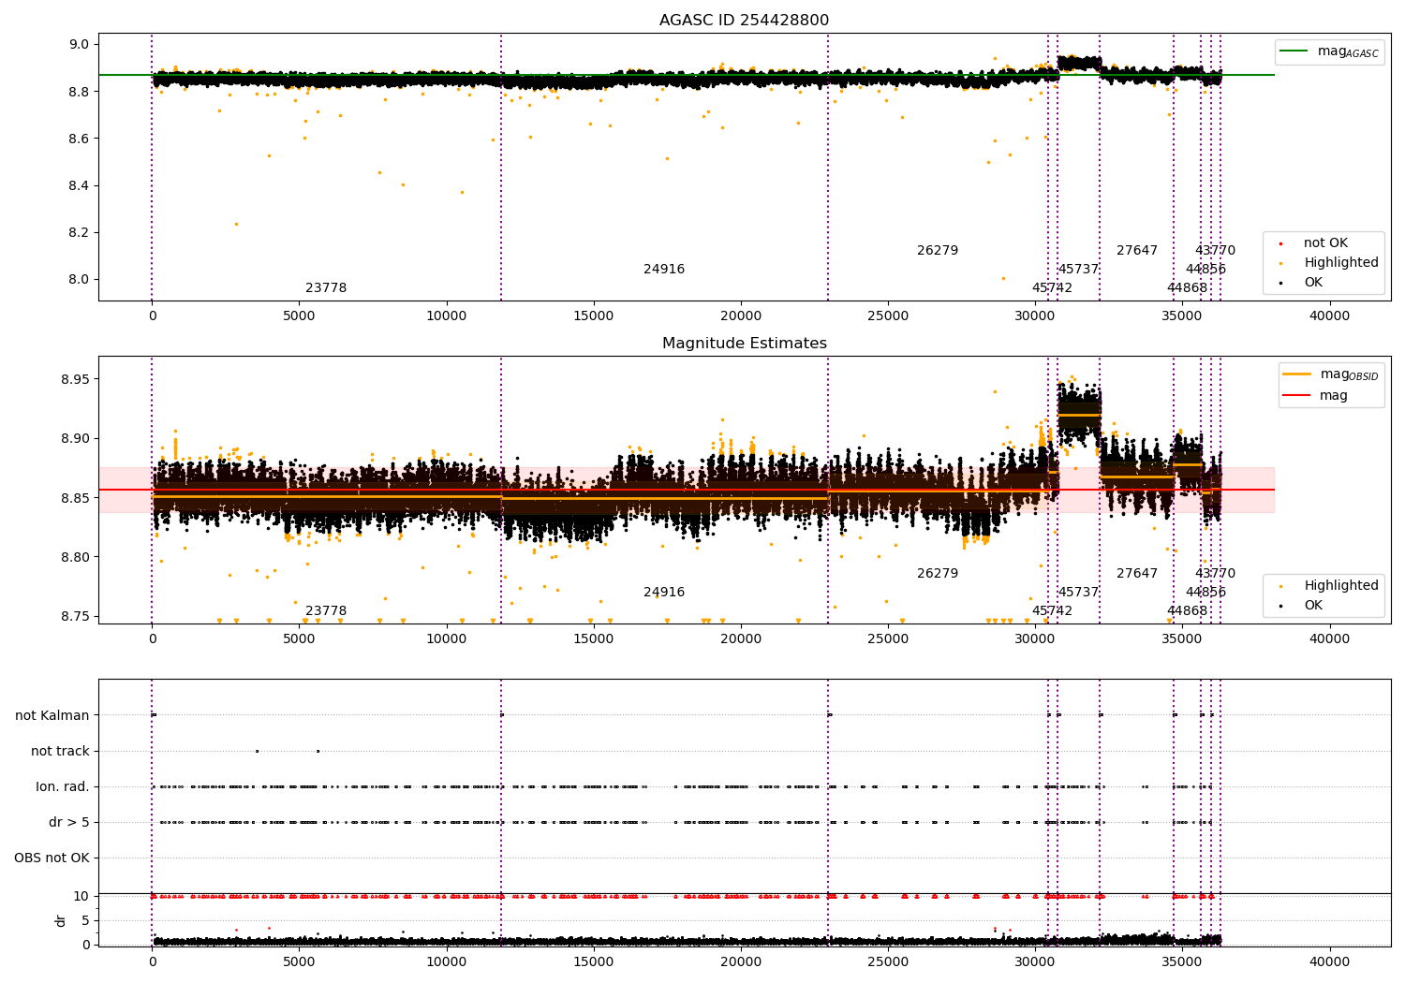
Task: Click the "Magnitude Estimates" plot title
Action: [744, 344]
